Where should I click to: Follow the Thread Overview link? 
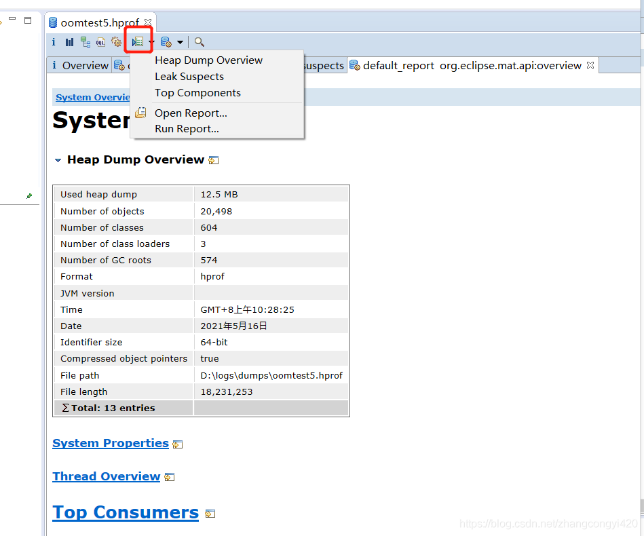pyautogui.click(x=107, y=476)
